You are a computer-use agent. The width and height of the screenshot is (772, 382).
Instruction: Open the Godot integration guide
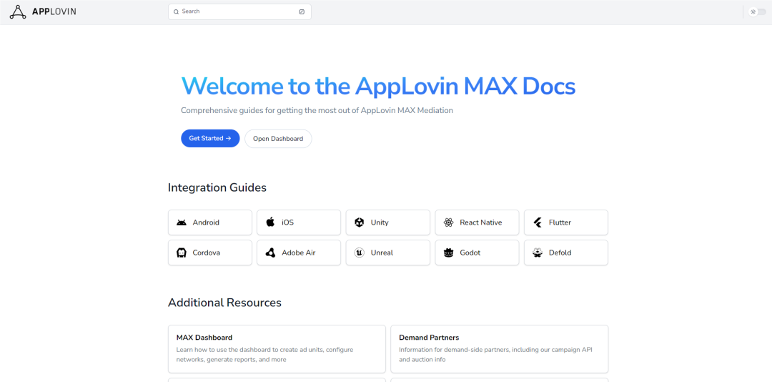(477, 253)
